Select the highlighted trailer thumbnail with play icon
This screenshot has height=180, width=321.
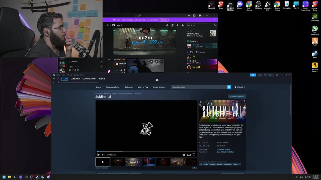103,162
